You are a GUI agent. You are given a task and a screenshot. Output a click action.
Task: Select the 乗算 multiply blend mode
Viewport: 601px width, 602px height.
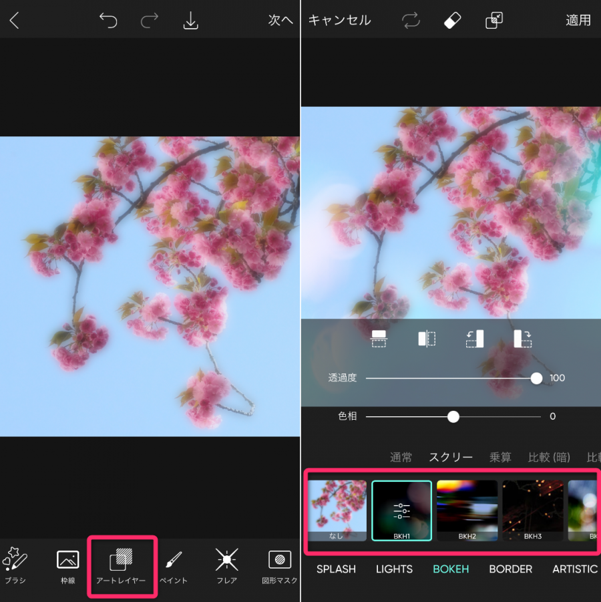(x=500, y=457)
